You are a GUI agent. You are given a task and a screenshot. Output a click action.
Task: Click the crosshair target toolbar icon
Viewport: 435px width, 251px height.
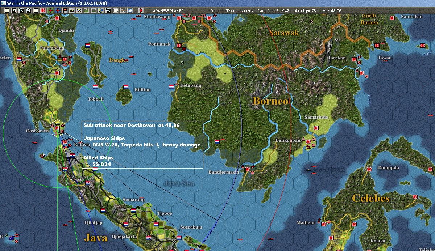pos(108,10)
